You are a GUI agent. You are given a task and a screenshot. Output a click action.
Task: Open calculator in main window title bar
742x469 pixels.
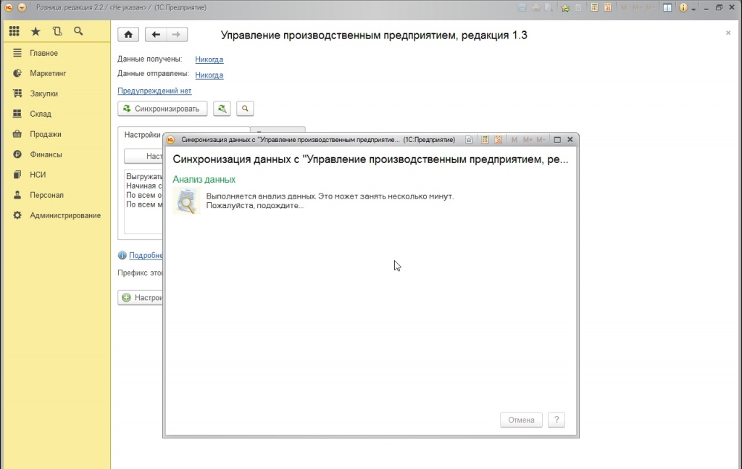click(x=594, y=7)
